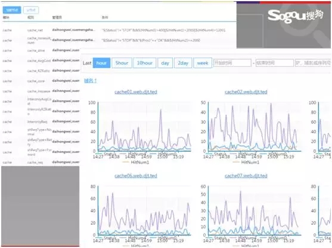The height and width of the screenshot is (248, 332).
Task: Choose the 10hour time range
Action: 145,63
